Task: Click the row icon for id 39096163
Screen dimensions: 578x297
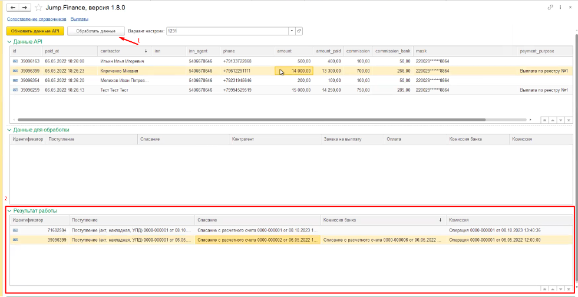Action: point(15,61)
